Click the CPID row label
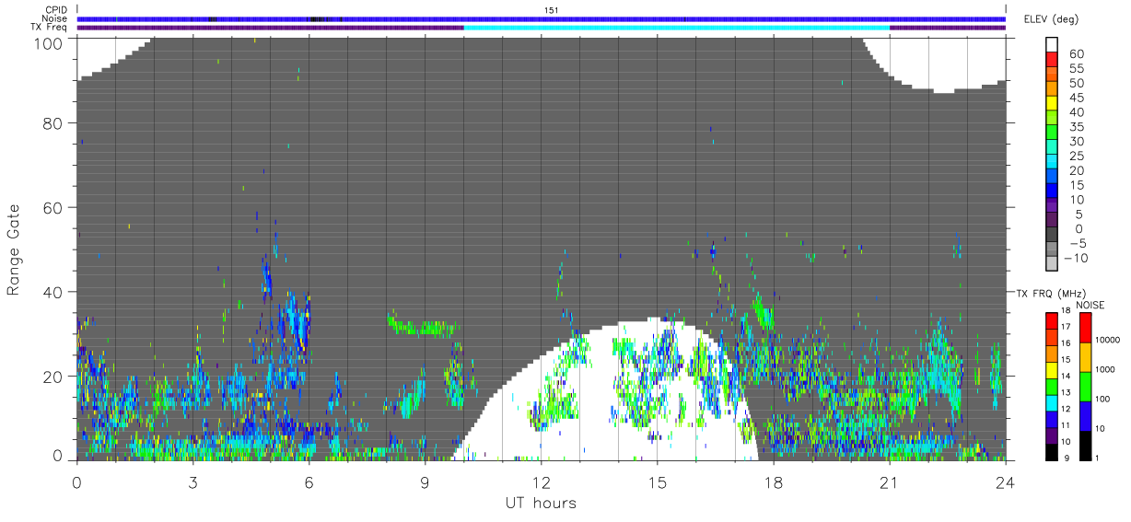 [57, 10]
